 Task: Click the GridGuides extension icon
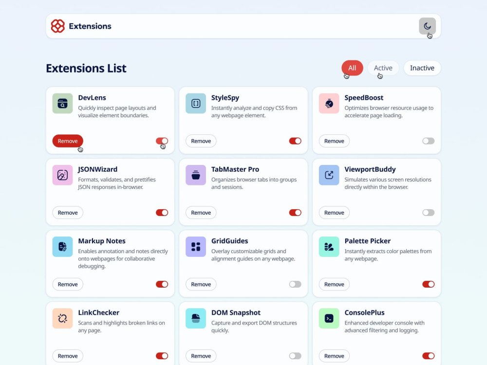pos(196,247)
